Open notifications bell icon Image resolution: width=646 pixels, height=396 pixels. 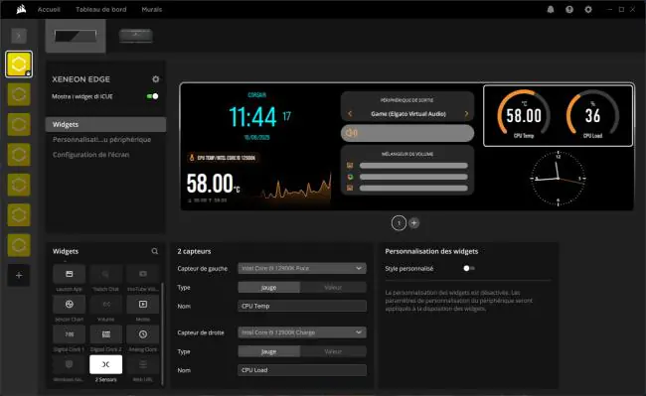point(551,10)
